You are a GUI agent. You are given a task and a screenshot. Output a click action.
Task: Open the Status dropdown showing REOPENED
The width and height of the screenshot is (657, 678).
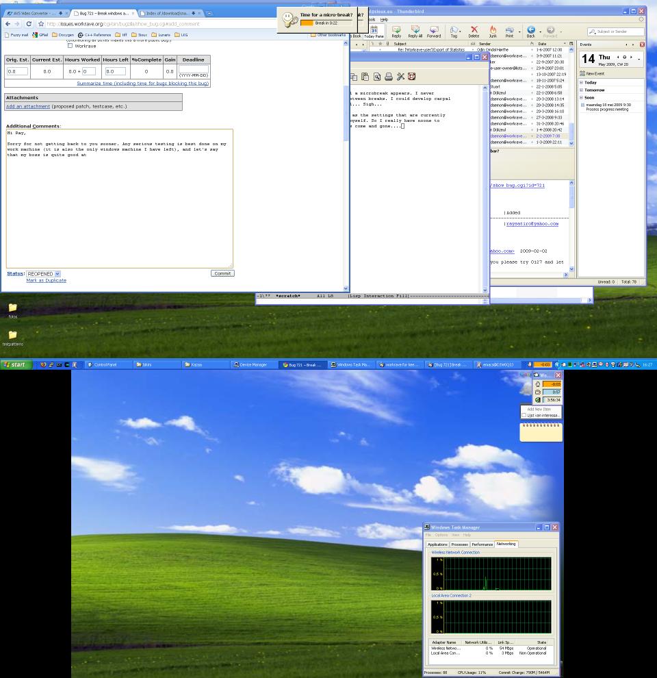pos(43,274)
